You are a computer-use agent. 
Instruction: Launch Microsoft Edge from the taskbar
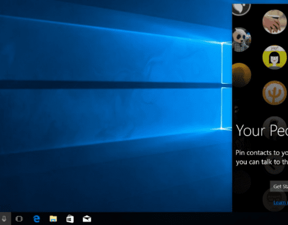tap(37, 219)
